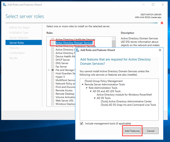The width and height of the screenshot is (170, 142).
Task: Collapse the Role Administration Tools node
Action: (x=87, y=88)
